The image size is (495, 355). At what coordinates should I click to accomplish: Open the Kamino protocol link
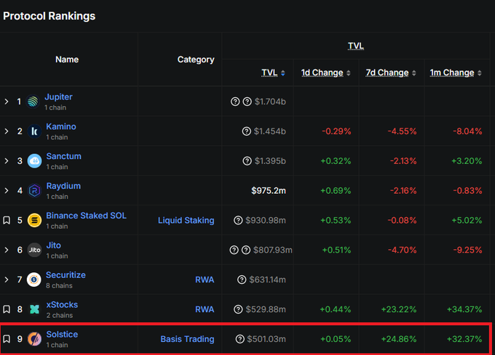pos(61,126)
